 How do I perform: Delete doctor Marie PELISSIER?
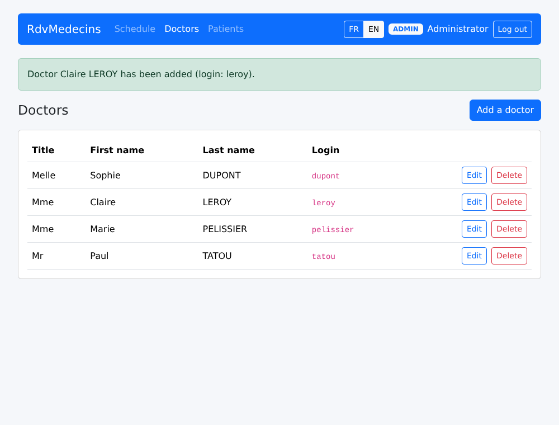point(509,229)
